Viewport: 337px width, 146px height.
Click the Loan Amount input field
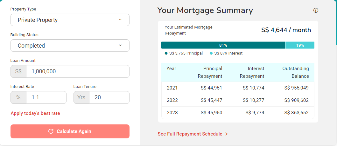[77, 71]
